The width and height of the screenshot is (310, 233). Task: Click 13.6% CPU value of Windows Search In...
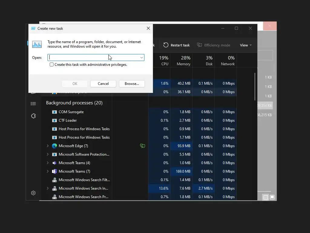coord(159,188)
